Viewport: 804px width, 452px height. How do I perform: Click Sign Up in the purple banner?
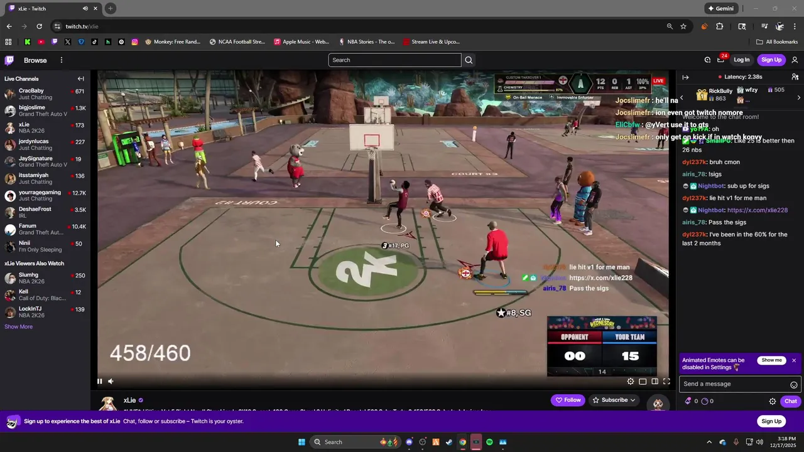[x=771, y=421]
